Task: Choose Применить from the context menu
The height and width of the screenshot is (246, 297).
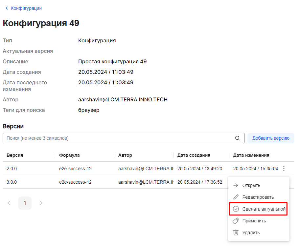Action: [x=254, y=221]
